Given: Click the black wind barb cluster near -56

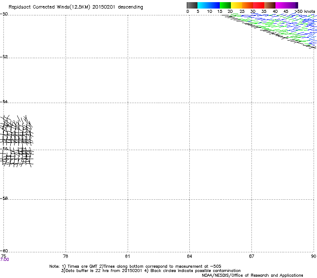Looking at the screenshot, I should tap(17, 141).
